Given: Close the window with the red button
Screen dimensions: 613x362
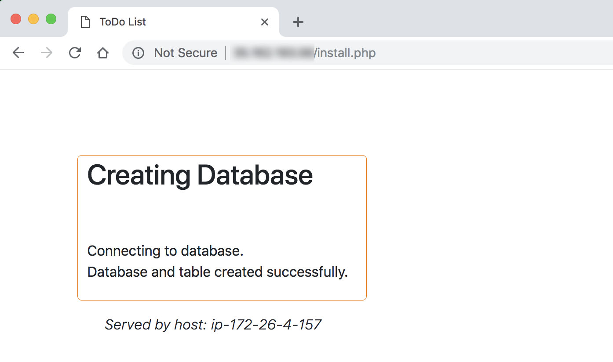Looking at the screenshot, I should [x=16, y=19].
